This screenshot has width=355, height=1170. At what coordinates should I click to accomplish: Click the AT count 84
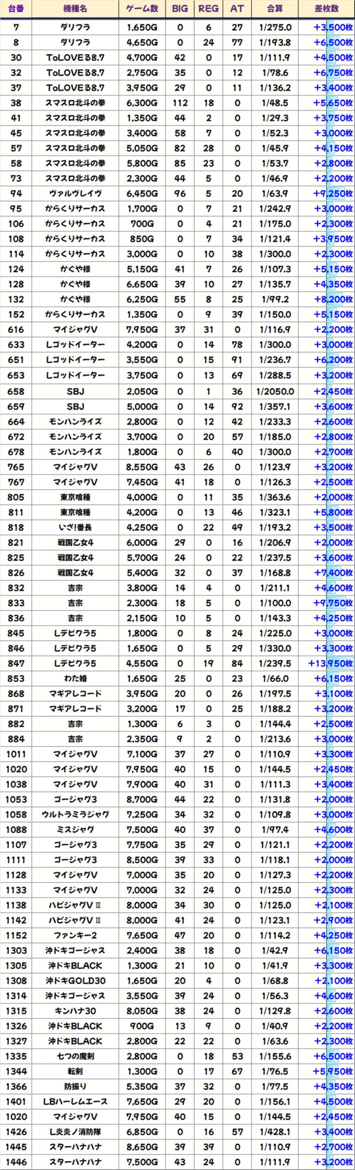[237, 663]
